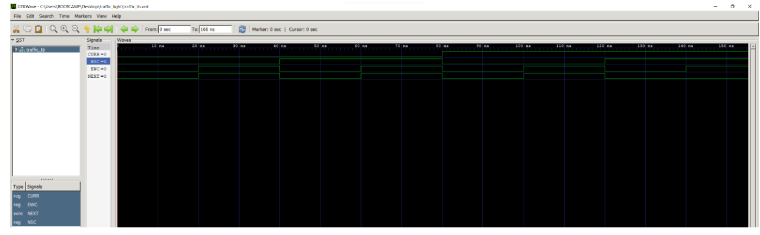Select the wire NEXT row in signal list
760x235 pixels.
(46, 213)
